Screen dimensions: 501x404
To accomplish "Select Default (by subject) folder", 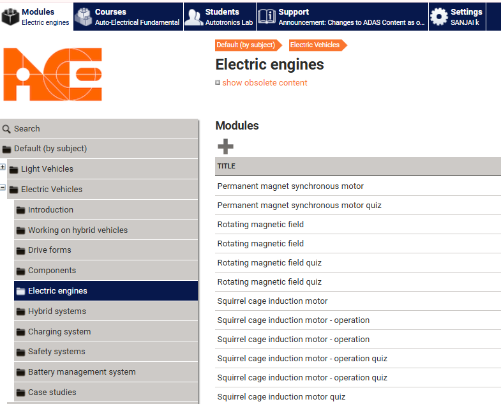I will (x=99, y=149).
